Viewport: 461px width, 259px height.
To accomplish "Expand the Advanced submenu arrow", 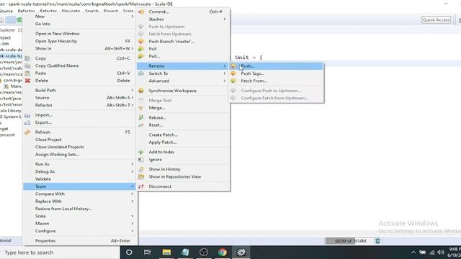I will (x=225, y=81).
